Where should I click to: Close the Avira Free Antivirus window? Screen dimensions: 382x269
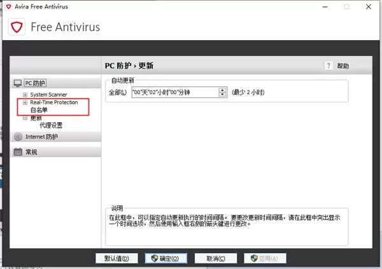[x=369, y=7]
